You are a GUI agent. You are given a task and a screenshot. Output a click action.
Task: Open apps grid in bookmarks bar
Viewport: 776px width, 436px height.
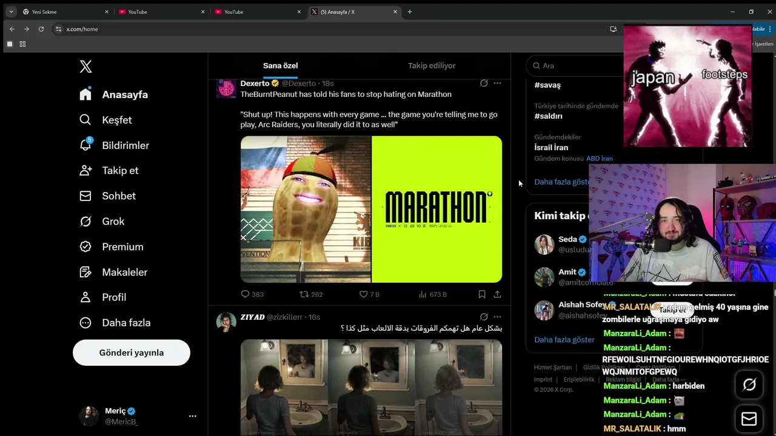22,44
